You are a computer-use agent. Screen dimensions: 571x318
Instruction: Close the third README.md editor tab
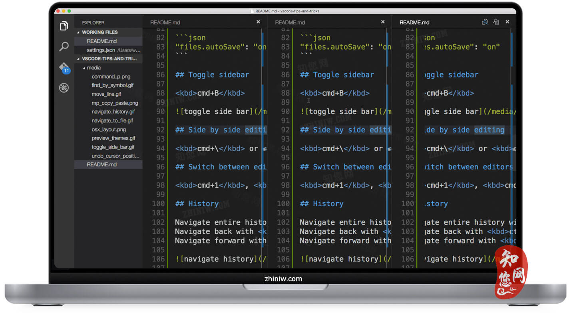pyautogui.click(x=507, y=22)
